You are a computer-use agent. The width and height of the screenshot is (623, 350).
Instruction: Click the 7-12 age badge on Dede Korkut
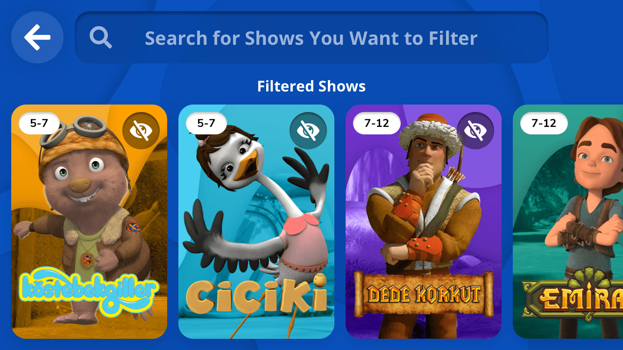pos(377,123)
